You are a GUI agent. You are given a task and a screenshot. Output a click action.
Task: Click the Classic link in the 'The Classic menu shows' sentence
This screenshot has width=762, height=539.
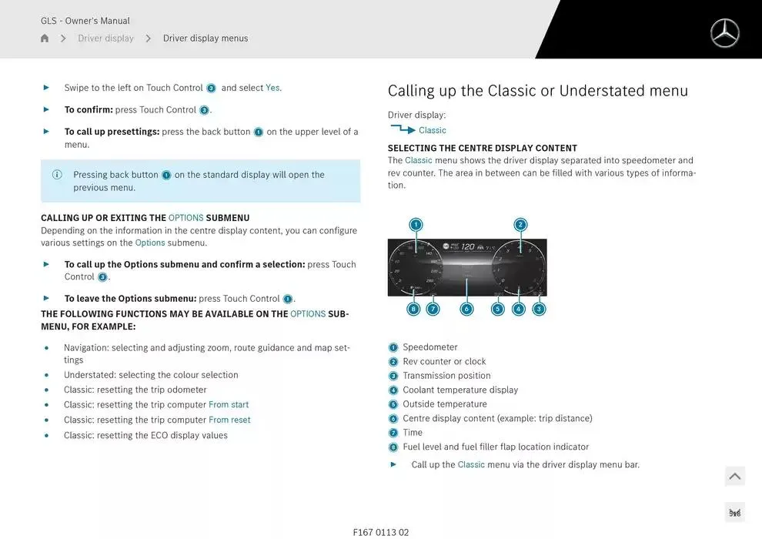(419, 160)
